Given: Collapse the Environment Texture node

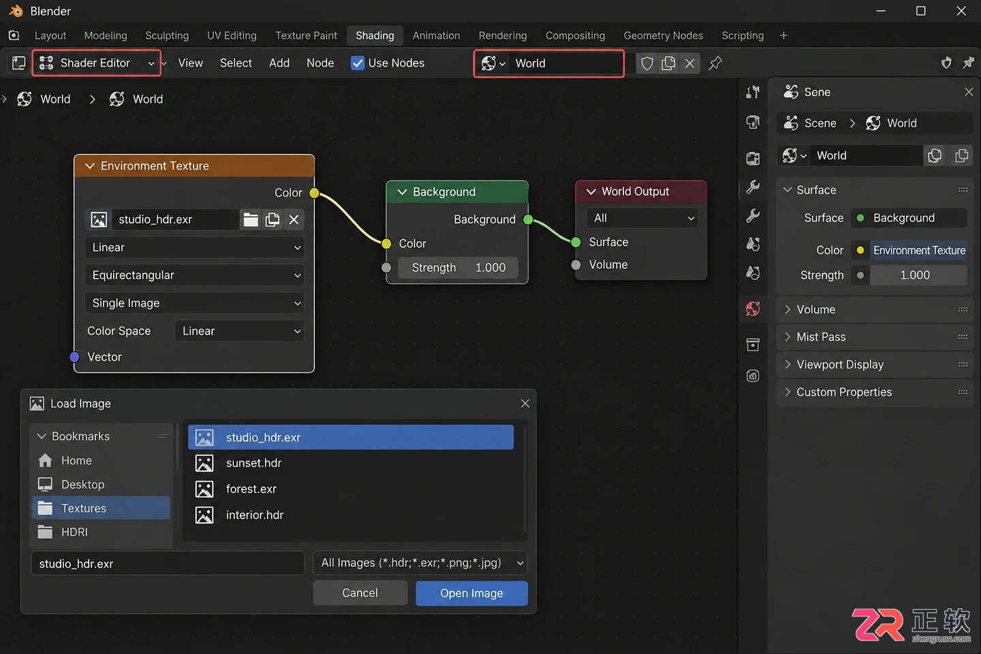Looking at the screenshot, I should 89,166.
